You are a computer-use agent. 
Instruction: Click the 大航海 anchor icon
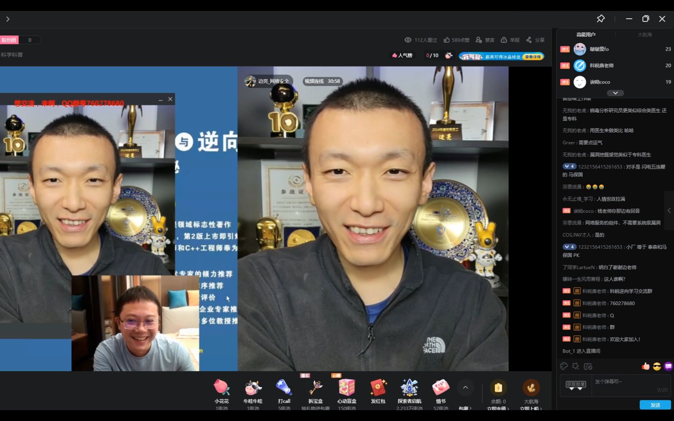pos(531,387)
